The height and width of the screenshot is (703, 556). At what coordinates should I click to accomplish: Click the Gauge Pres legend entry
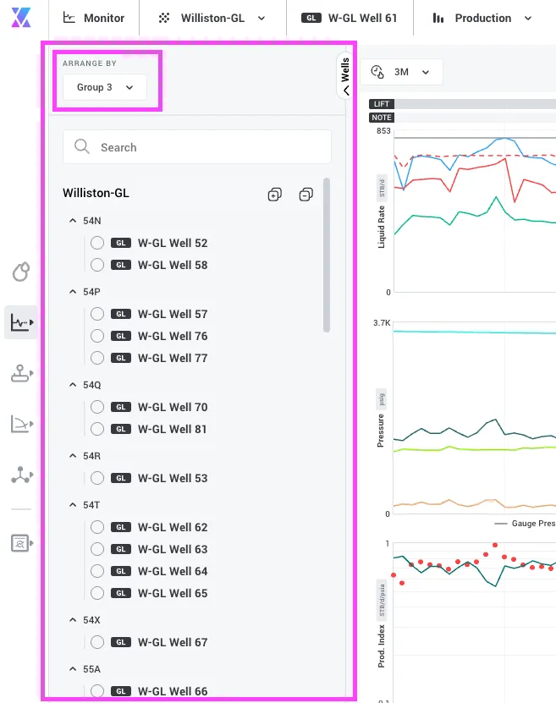point(525,523)
